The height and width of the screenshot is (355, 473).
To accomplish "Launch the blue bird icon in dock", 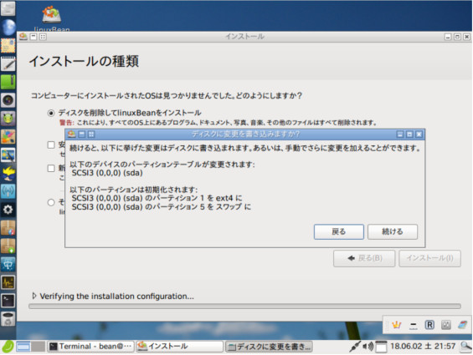I will 8,173.
